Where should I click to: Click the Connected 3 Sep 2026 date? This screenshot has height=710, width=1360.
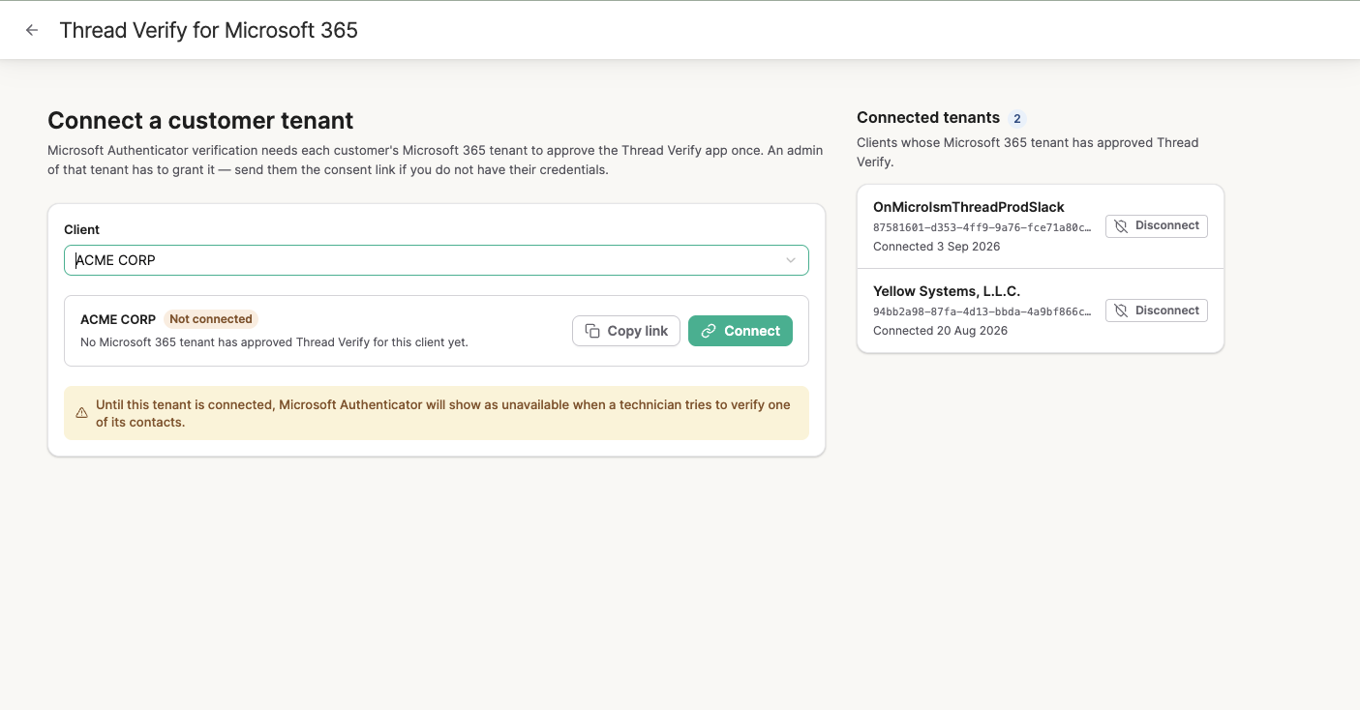pos(937,247)
